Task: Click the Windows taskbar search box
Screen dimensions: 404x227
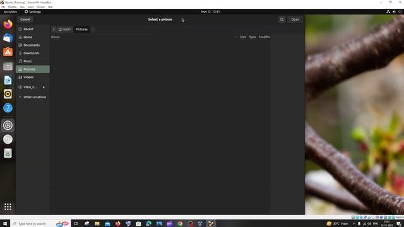Action: point(40,224)
